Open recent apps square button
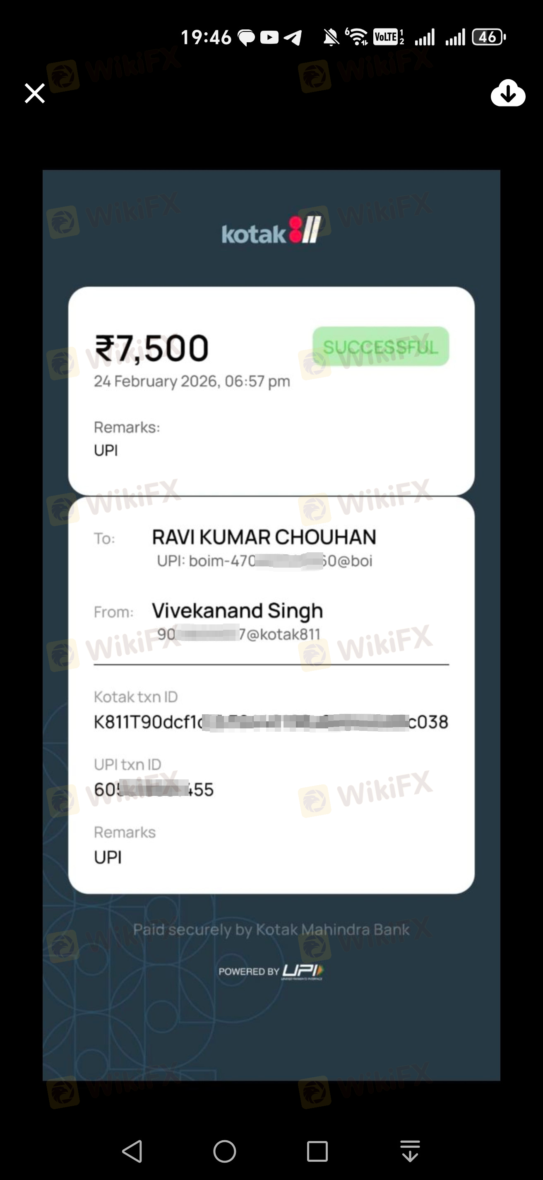 (x=317, y=1151)
